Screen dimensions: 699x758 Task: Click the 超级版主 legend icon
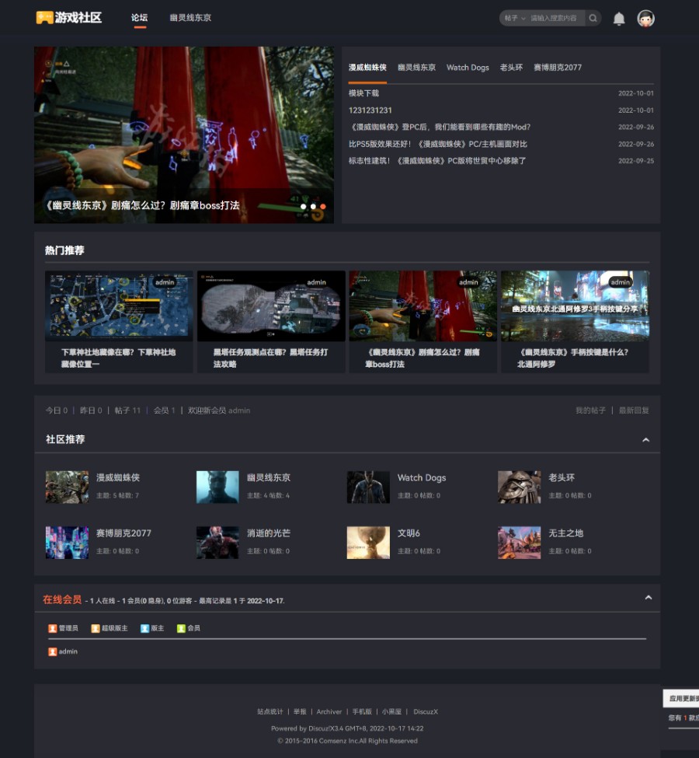[x=96, y=628]
